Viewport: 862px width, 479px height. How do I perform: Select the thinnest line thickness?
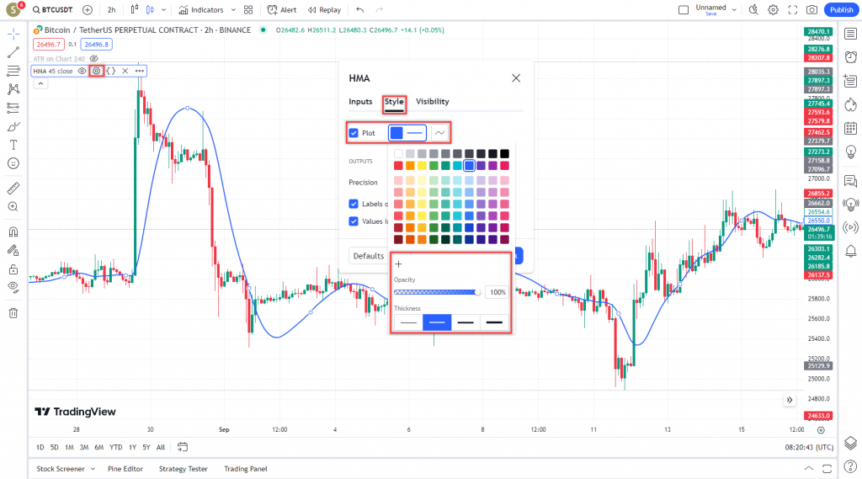point(408,322)
